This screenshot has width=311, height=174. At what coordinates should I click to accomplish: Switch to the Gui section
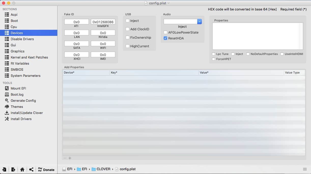click(x=29, y=45)
